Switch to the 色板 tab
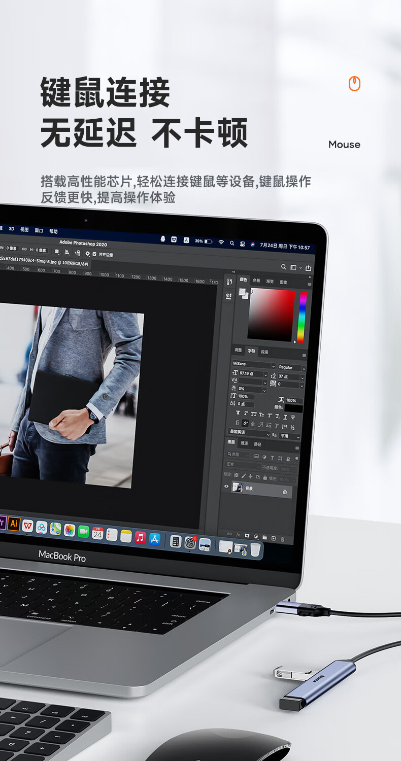The width and height of the screenshot is (401, 761). click(256, 281)
